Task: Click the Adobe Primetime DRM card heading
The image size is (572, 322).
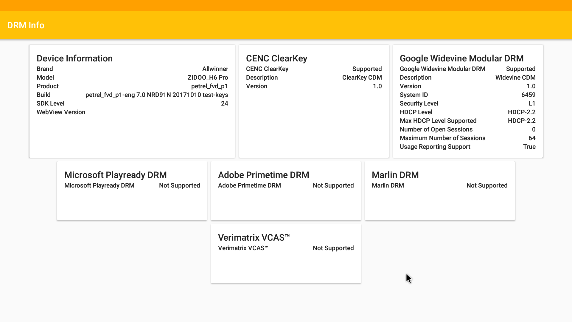Action: pyautogui.click(x=264, y=175)
